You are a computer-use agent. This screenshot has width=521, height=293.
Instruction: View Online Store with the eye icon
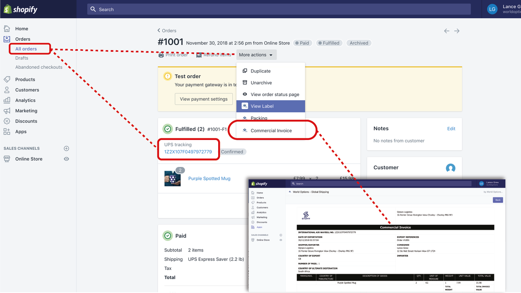point(66,159)
